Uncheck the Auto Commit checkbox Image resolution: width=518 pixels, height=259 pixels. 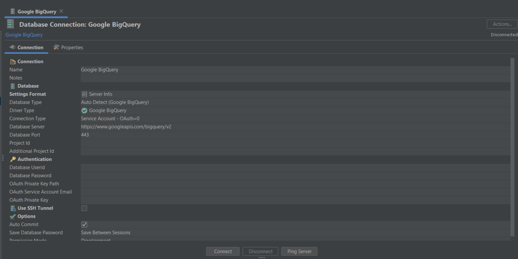[84, 224]
